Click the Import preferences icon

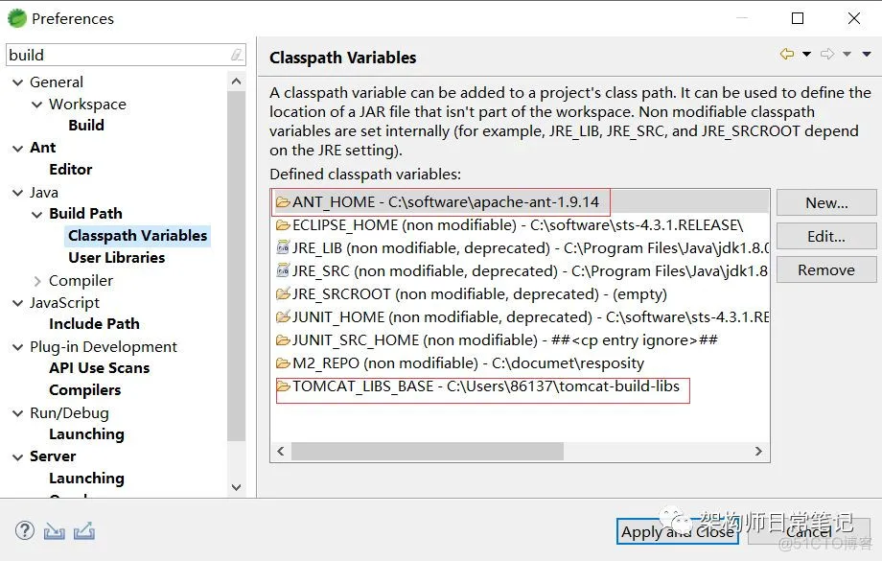click(55, 530)
